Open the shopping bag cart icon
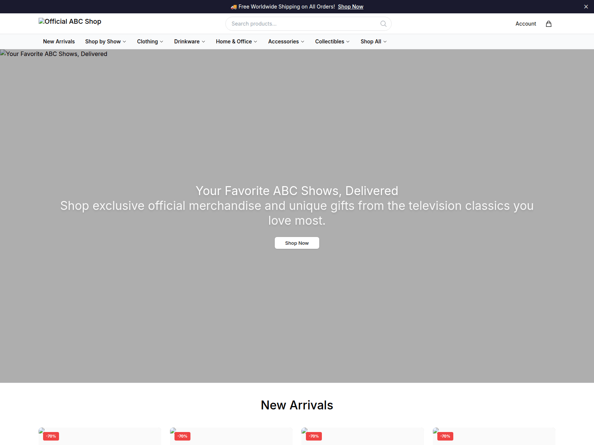594x445 pixels. (549, 24)
